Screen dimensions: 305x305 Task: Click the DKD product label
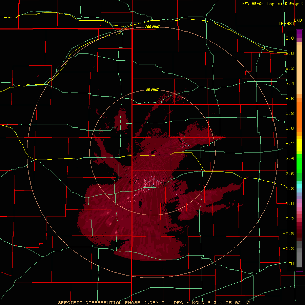298,20
